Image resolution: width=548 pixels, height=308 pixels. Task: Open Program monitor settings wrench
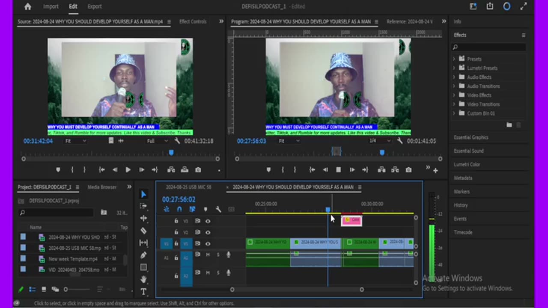point(399,141)
